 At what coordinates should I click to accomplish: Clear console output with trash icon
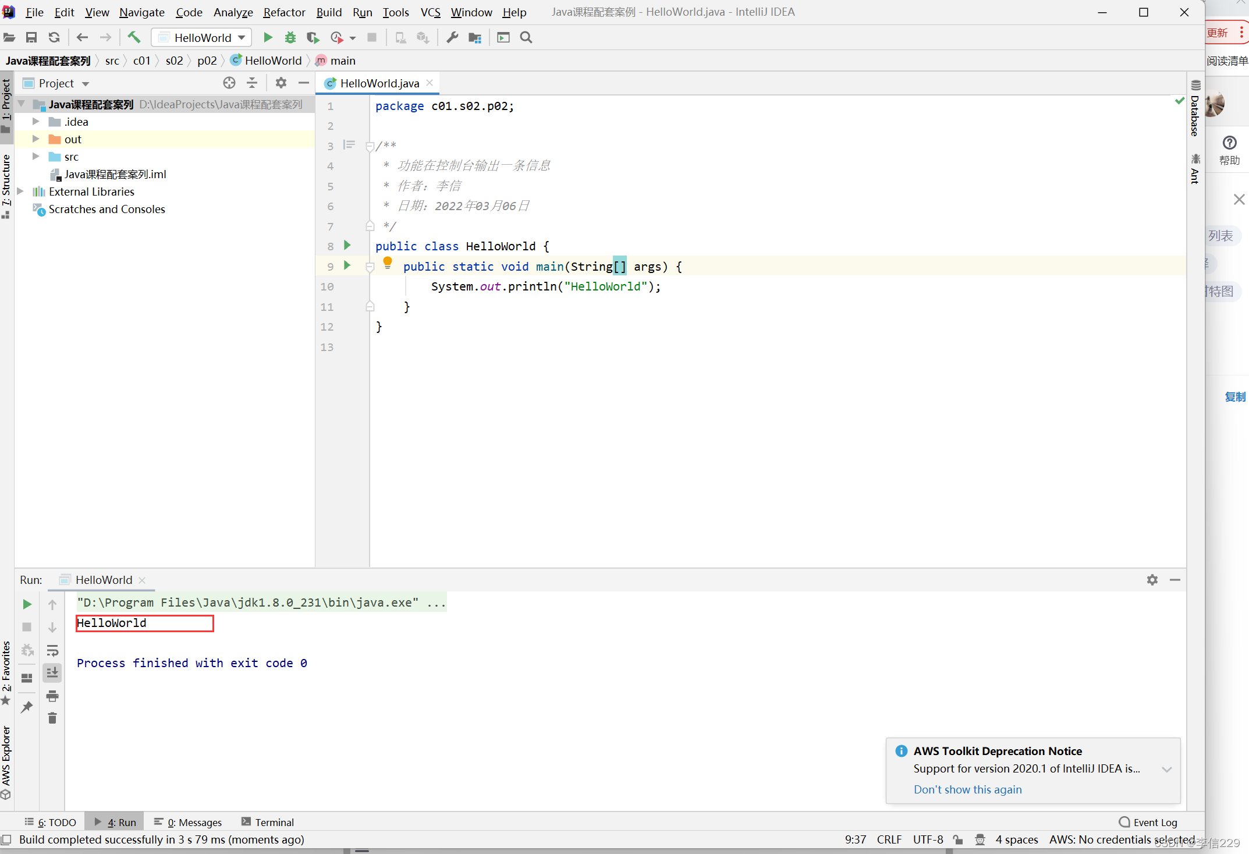pyautogui.click(x=52, y=718)
